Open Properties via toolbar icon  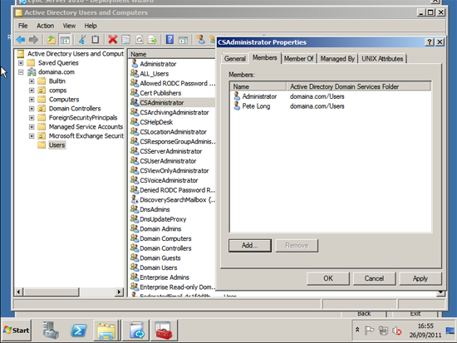(126, 39)
